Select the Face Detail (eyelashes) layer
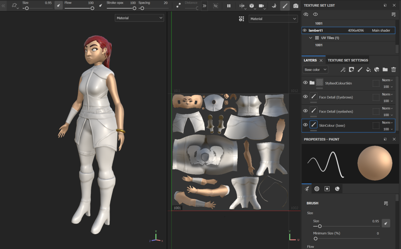Viewport: 401px width, 249px height. coord(336,111)
